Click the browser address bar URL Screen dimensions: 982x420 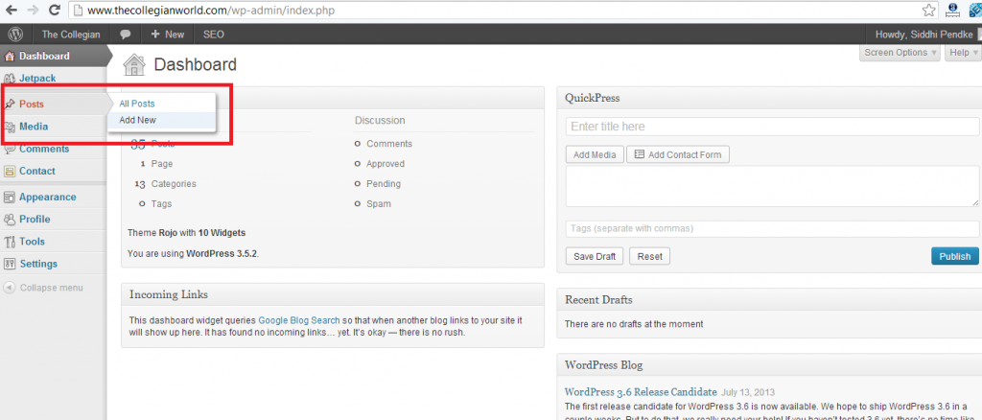click(213, 10)
